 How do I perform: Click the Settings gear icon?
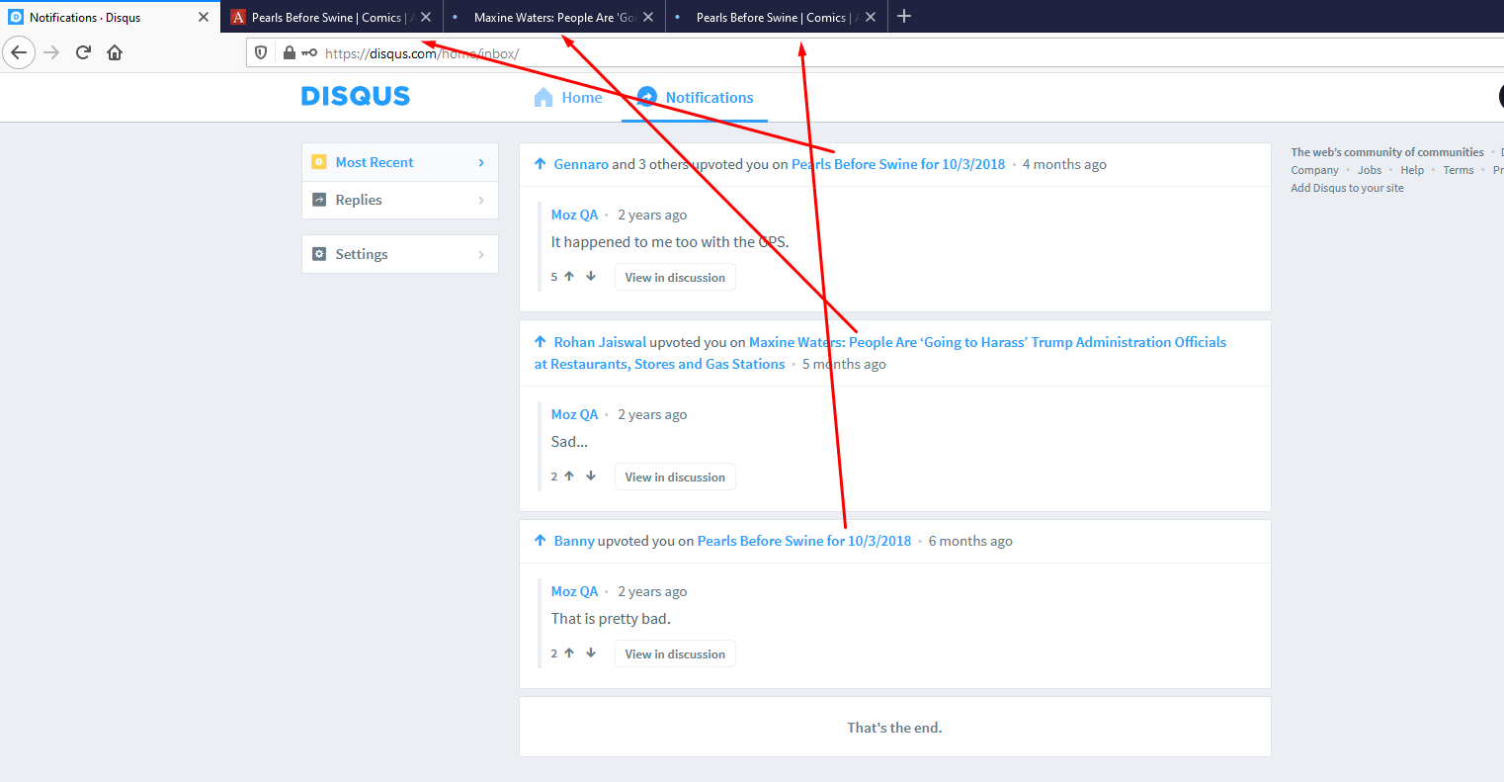[x=319, y=254]
